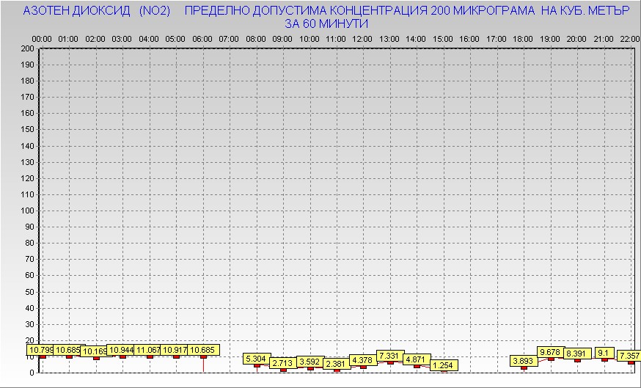Viewport: 641px width, 388px height.
Task: Select the 00:00 time axis label
Action: [x=42, y=38]
